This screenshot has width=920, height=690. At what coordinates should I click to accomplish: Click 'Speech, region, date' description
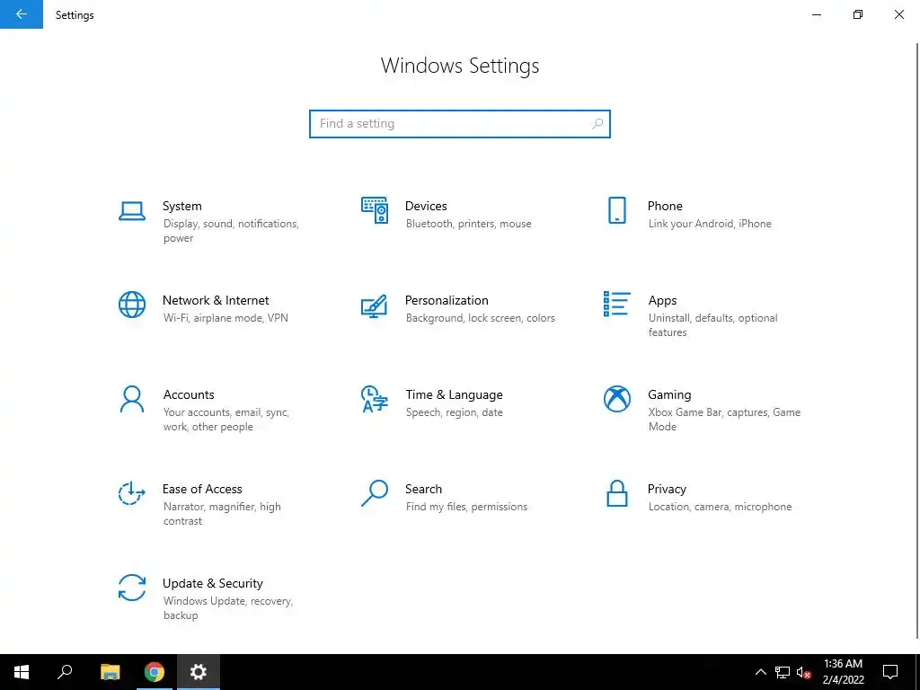[454, 412]
